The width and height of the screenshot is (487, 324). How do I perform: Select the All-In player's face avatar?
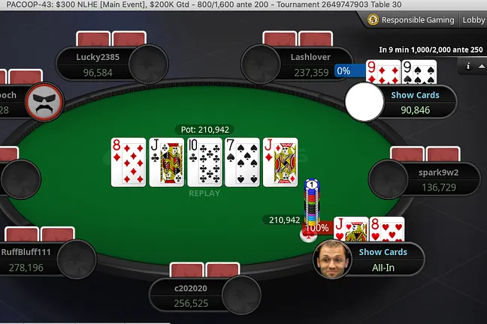click(332, 259)
